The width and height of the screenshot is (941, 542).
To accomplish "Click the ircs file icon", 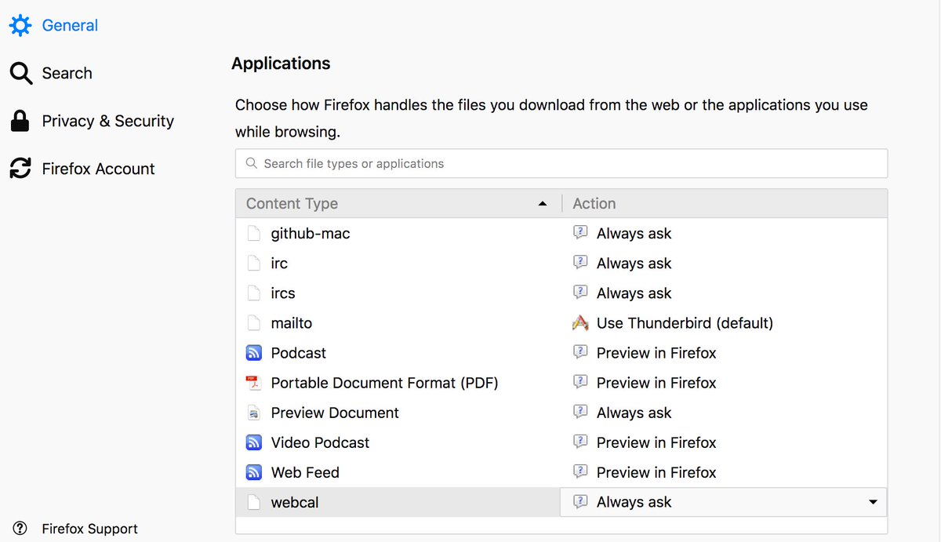I will click(253, 293).
